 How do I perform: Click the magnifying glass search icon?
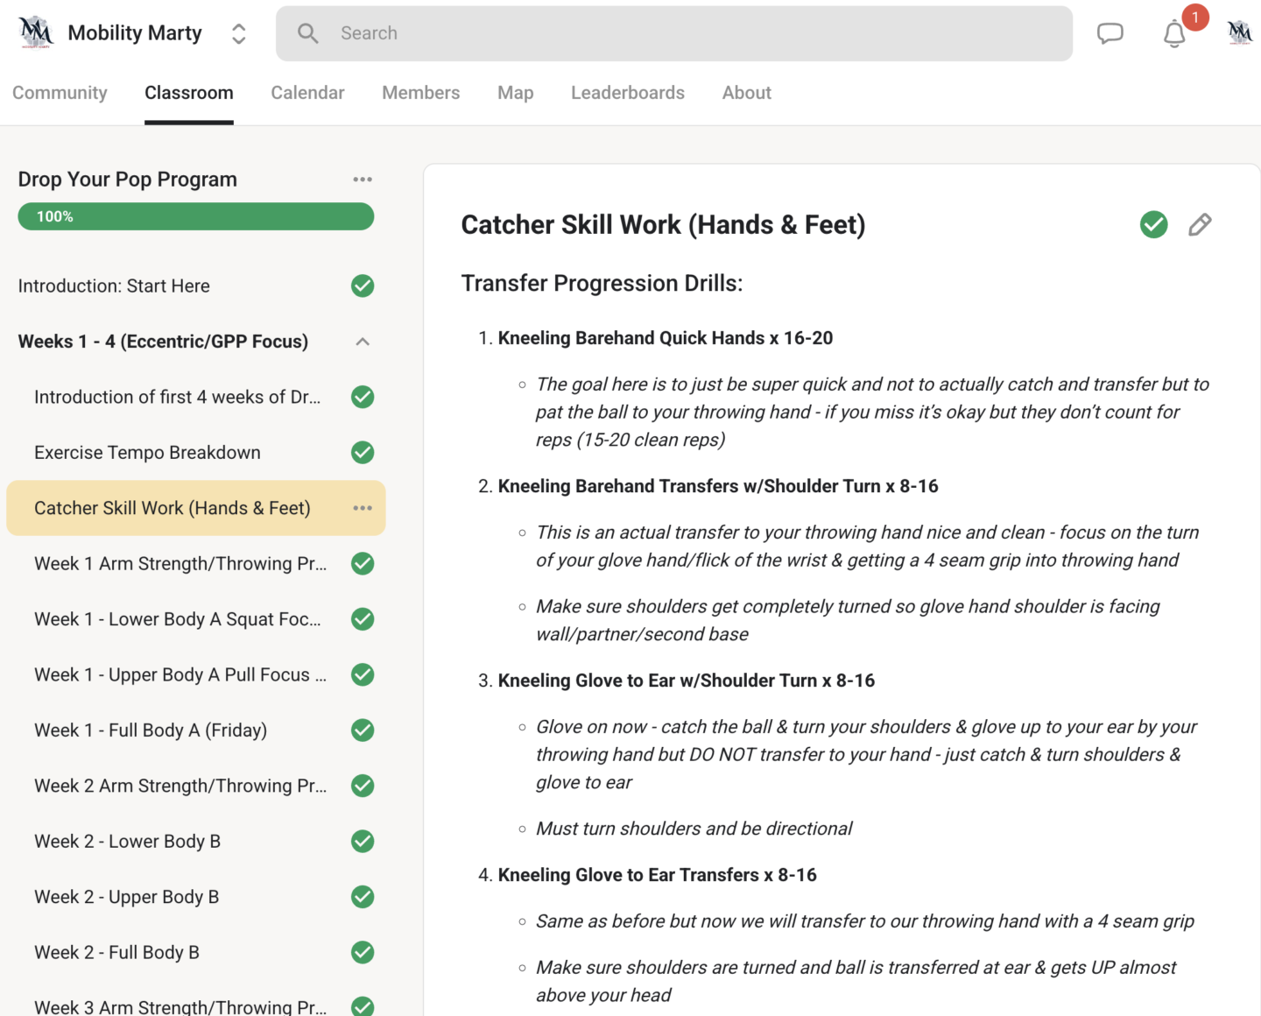(307, 33)
